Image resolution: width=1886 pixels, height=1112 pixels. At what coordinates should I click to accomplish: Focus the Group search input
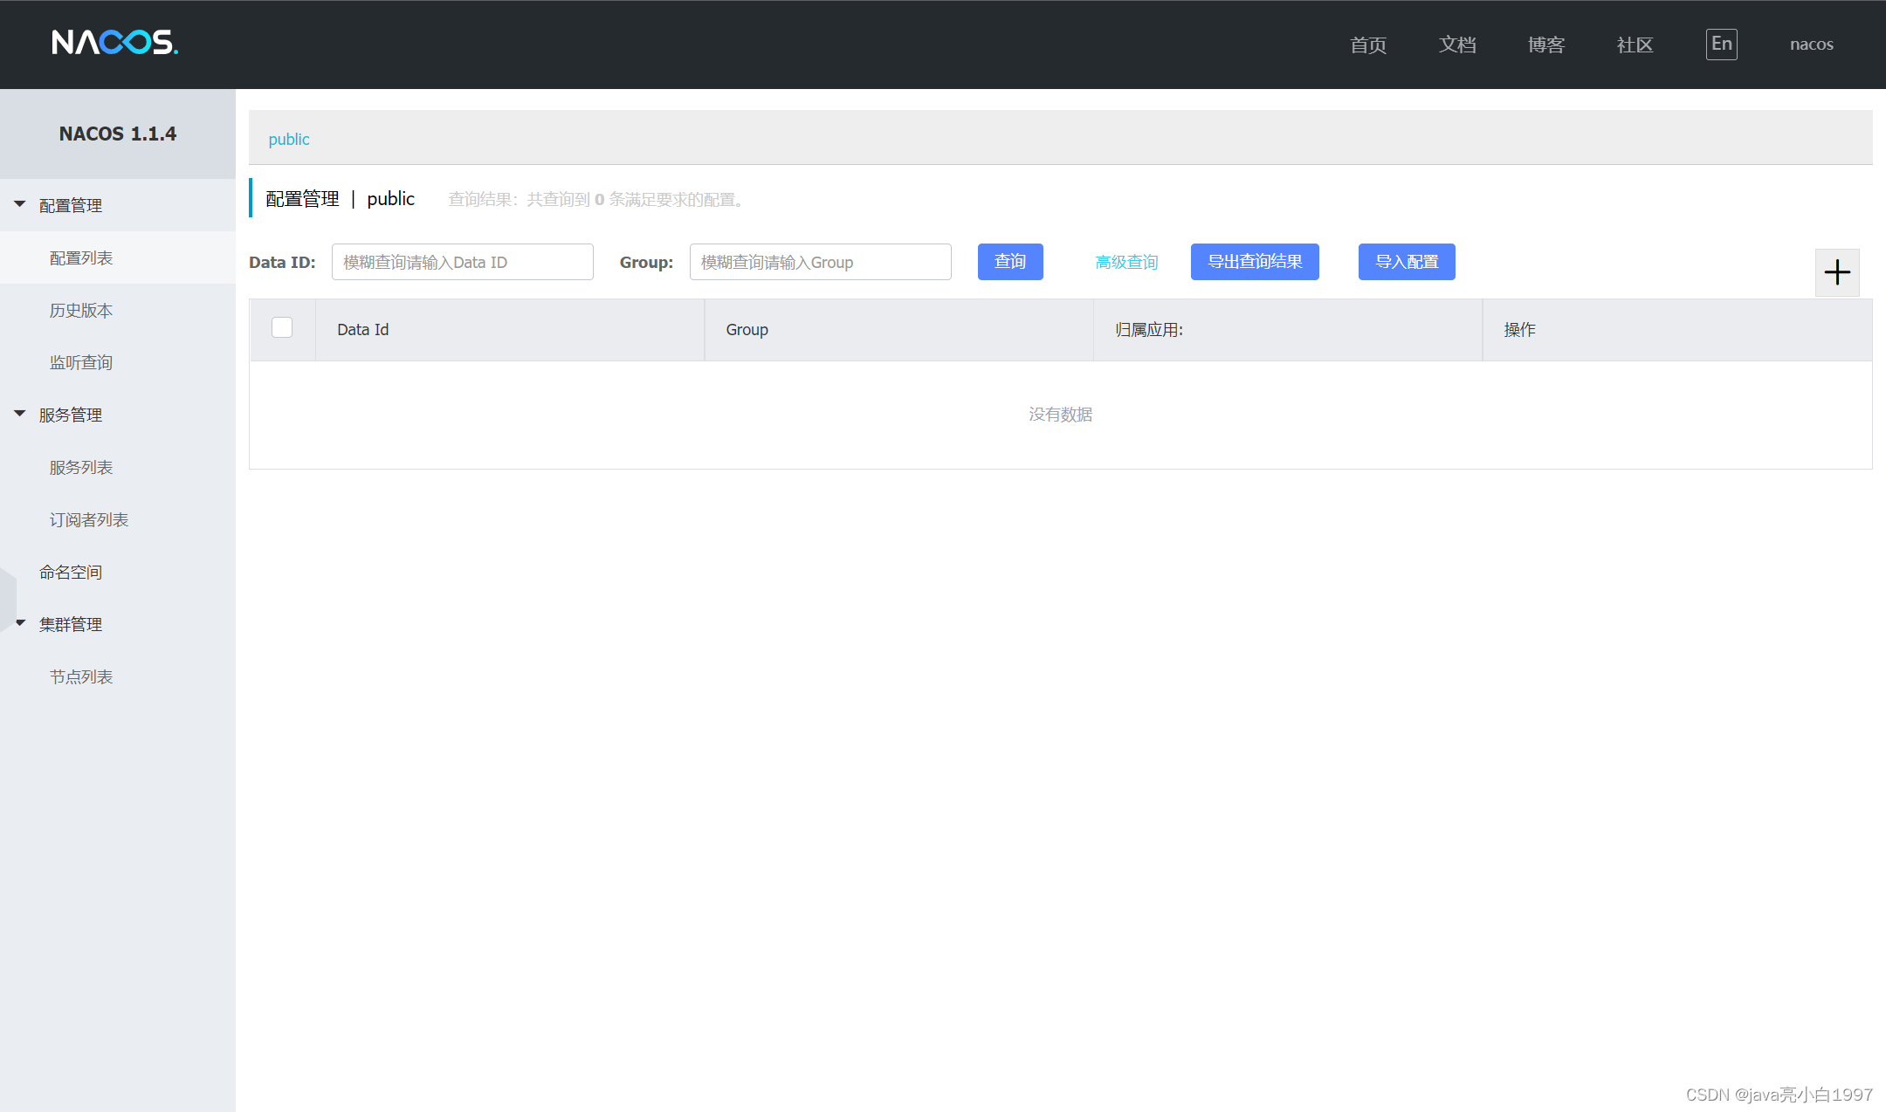click(x=820, y=263)
